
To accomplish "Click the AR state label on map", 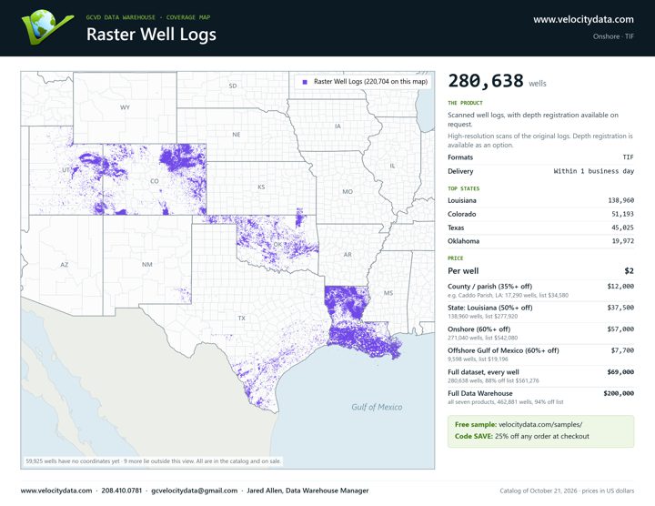I will 348,255.
